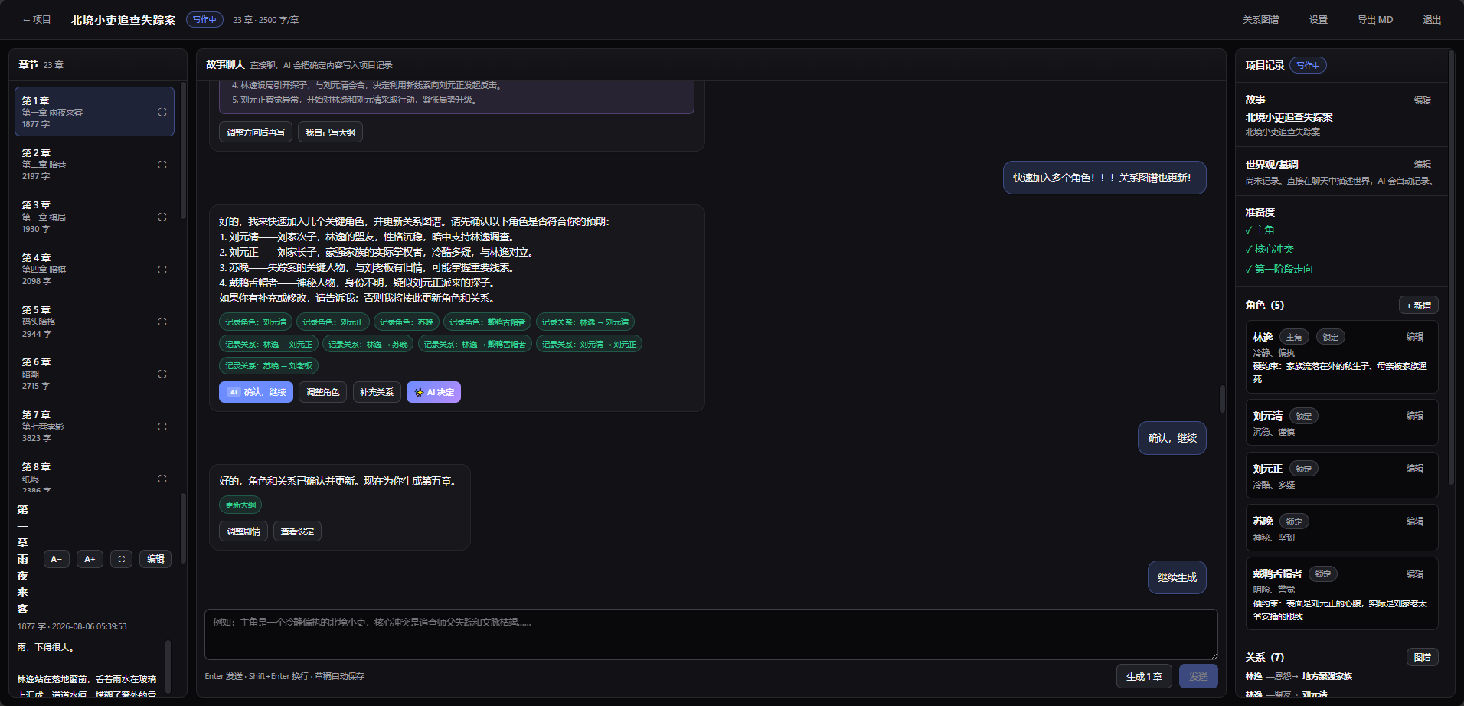Select chapter 第 2 章 暗巷
Image resolution: width=1464 pixels, height=706 pixels.
pyautogui.click(x=94, y=165)
